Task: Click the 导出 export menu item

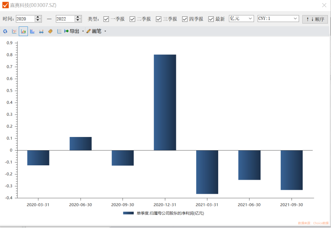Action: 72,31
